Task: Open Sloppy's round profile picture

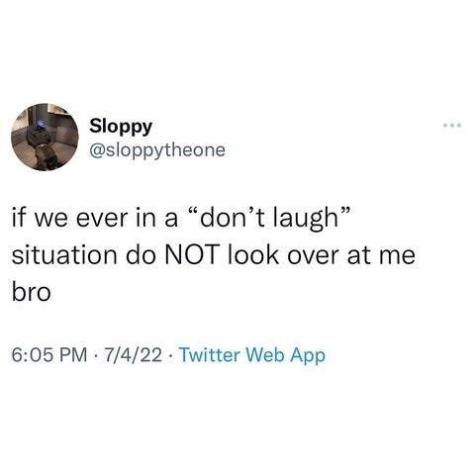Action: 45,137
